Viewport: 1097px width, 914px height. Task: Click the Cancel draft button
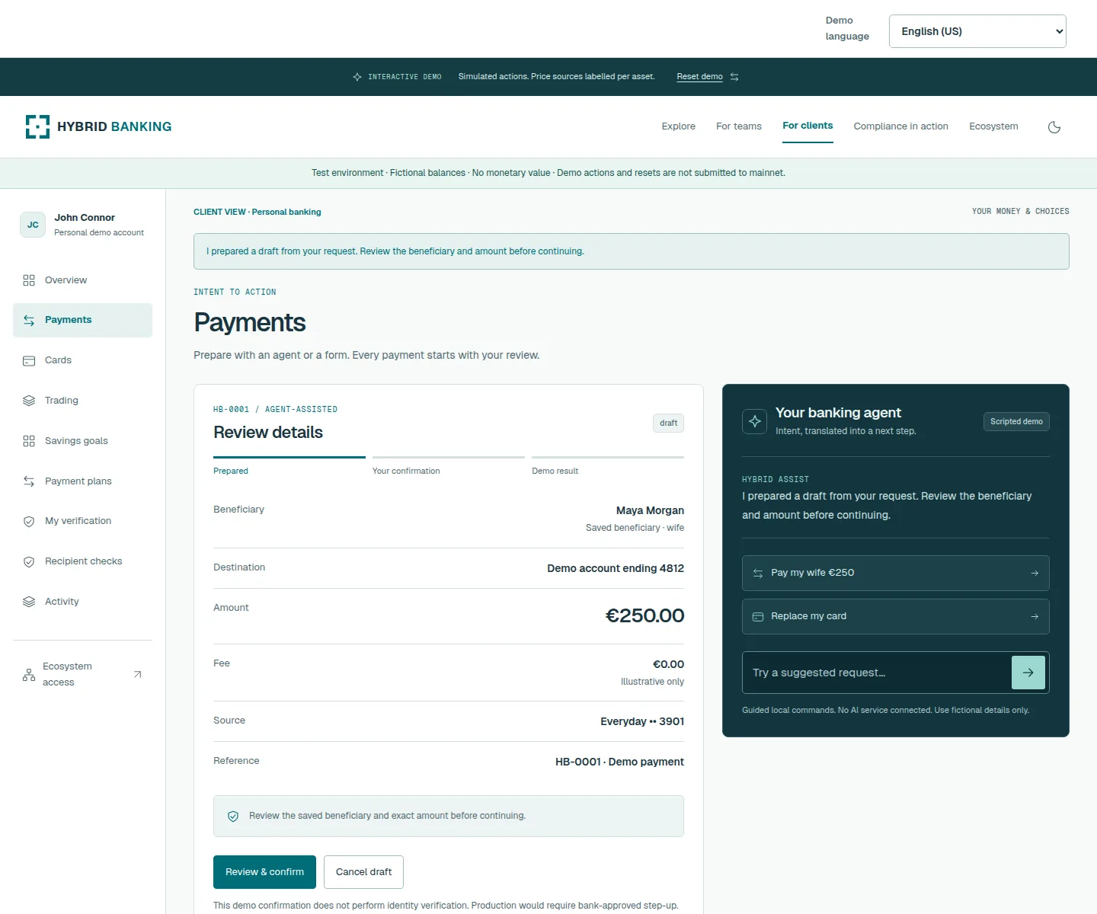click(x=363, y=872)
